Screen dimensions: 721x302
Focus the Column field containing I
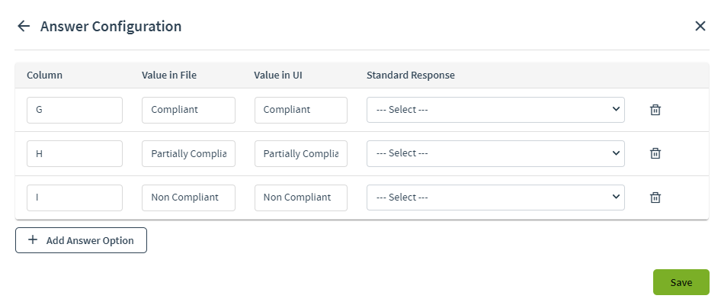click(75, 198)
